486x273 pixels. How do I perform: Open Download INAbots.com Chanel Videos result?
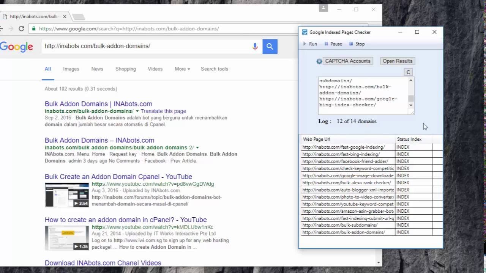103,263
